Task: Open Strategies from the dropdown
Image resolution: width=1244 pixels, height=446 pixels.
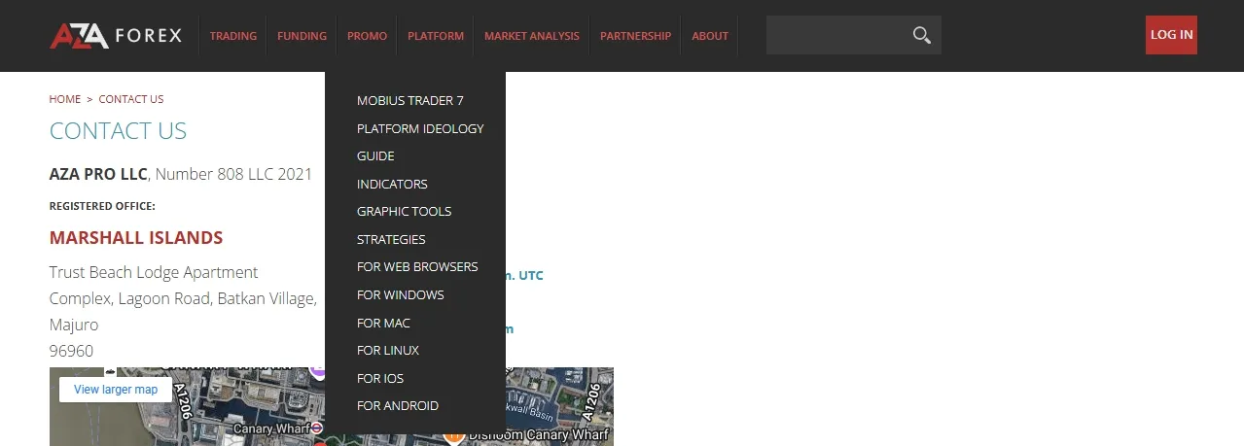Action: coord(391,239)
